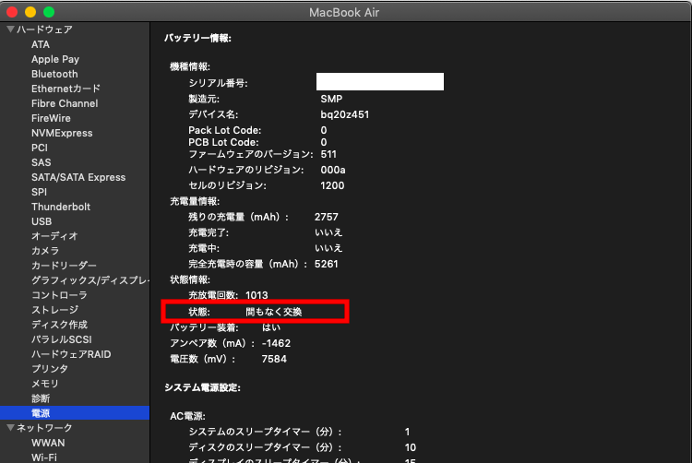Click the ネットワーク section label

coord(44,428)
